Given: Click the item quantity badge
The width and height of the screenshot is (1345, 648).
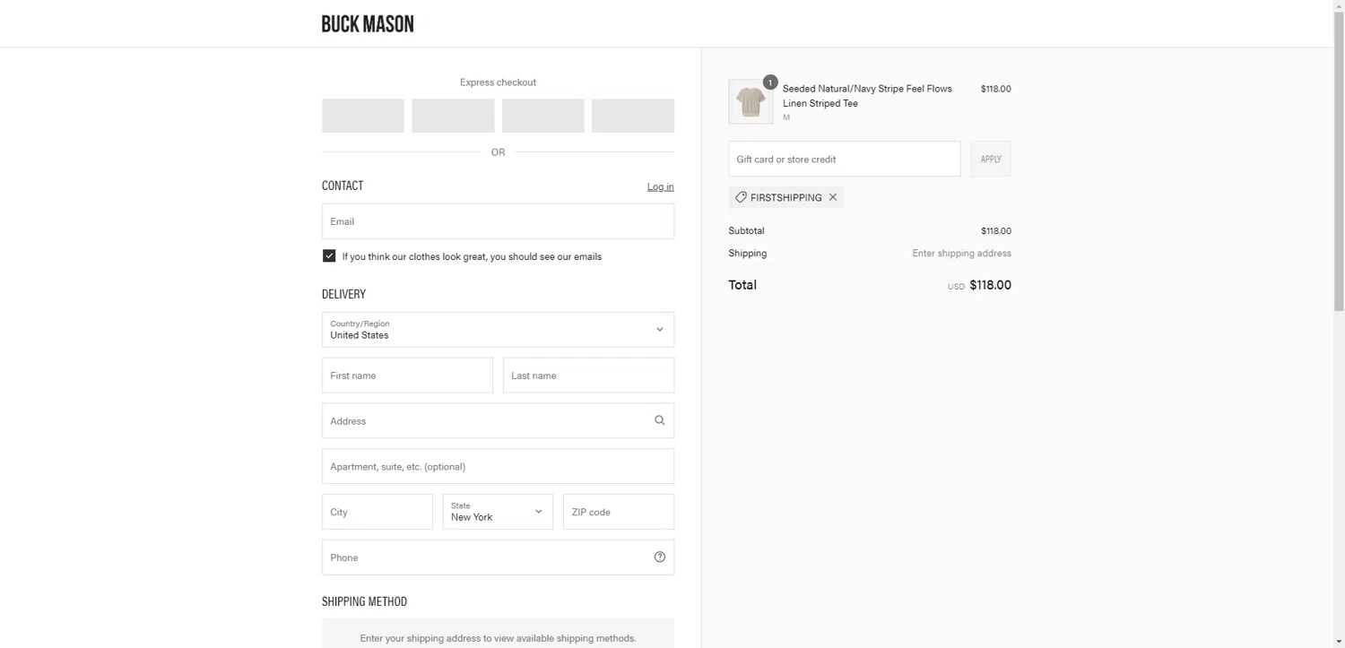Looking at the screenshot, I should (769, 82).
